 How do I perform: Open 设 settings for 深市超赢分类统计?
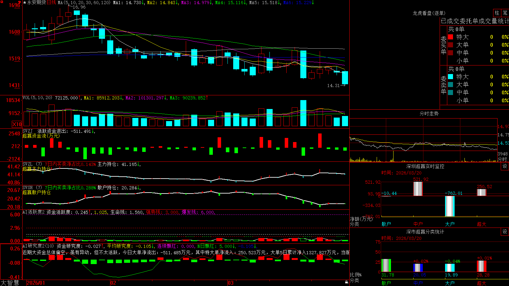click(x=505, y=232)
